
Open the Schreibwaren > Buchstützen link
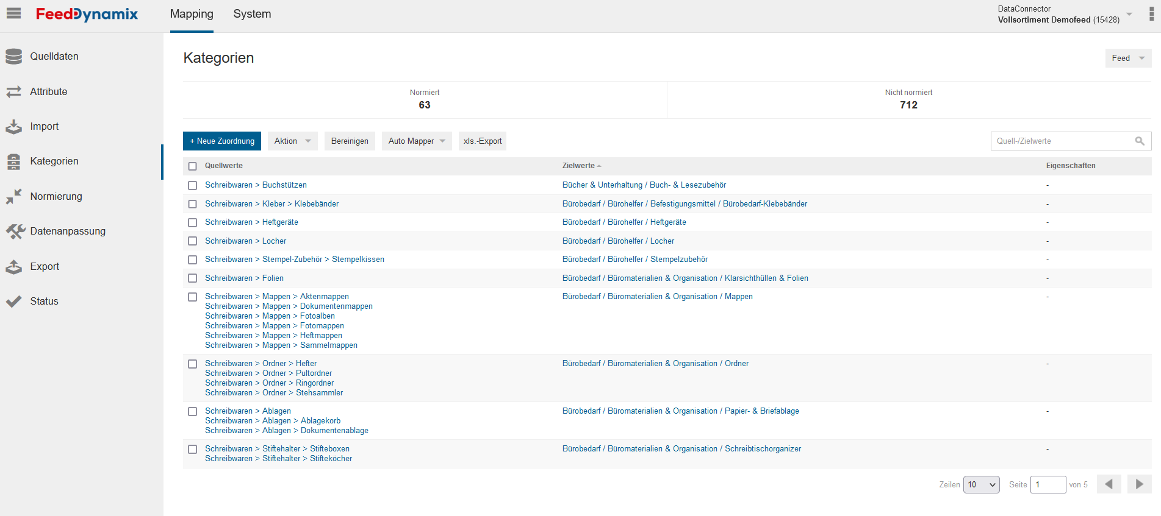[256, 185]
